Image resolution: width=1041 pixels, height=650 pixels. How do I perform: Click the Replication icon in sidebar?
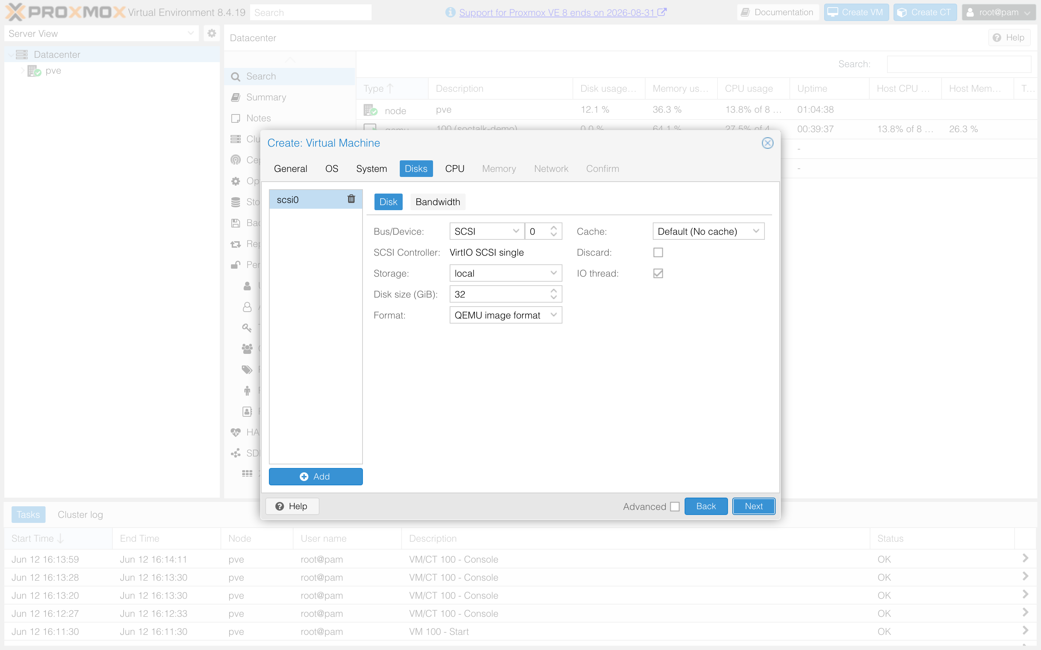point(235,244)
